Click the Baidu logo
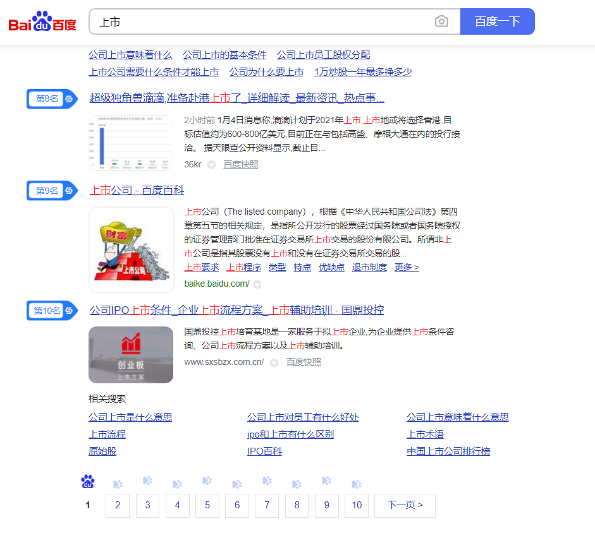The image size is (595, 538). coord(42,21)
